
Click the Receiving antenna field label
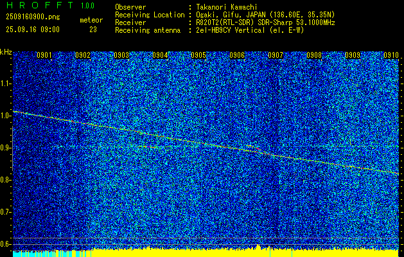(x=148, y=30)
